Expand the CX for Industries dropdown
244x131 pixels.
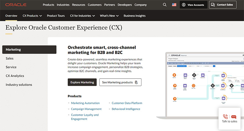coord(82,16)
